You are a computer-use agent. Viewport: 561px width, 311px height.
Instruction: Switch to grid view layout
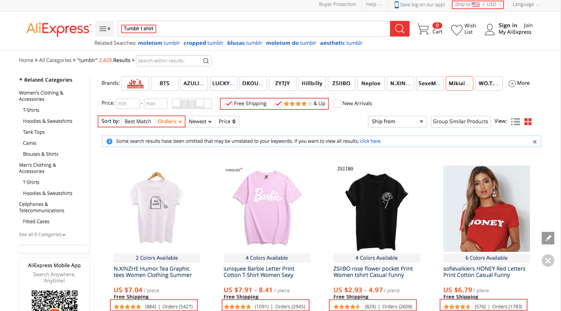coord(528,121)
